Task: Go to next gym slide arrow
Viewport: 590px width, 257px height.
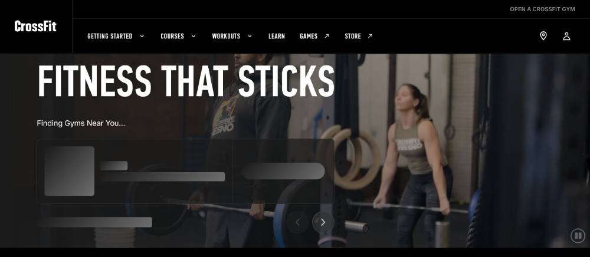Action: pyautogui.click(x=323, y=222)
